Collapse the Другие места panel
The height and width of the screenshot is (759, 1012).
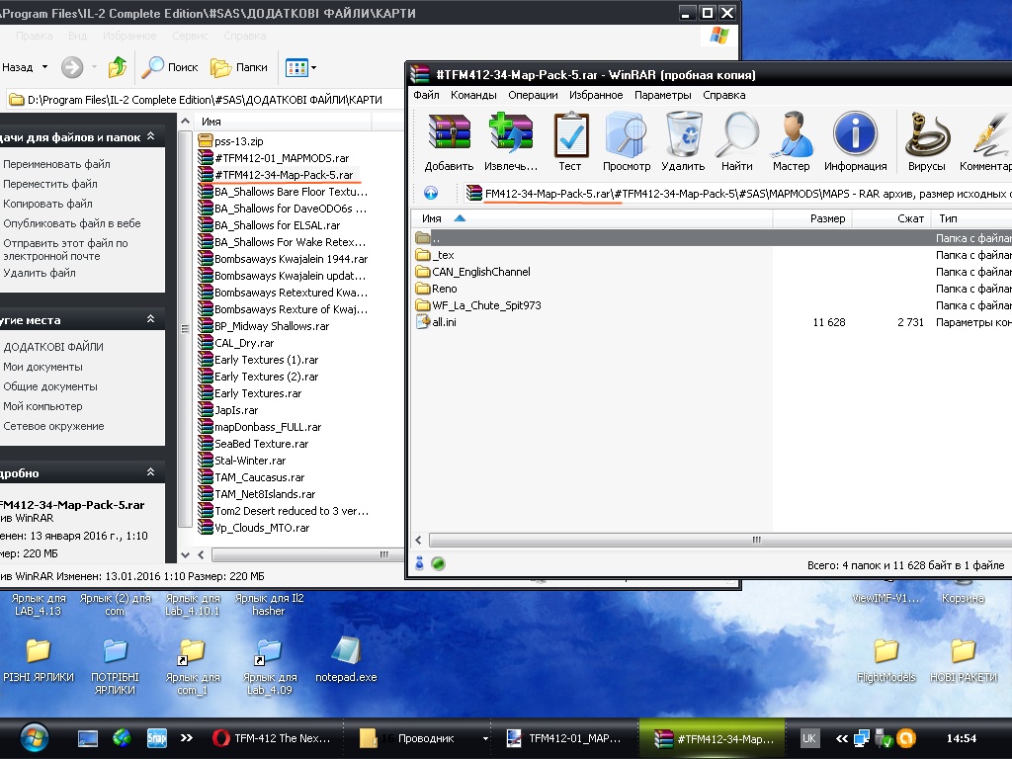[150, 320]
